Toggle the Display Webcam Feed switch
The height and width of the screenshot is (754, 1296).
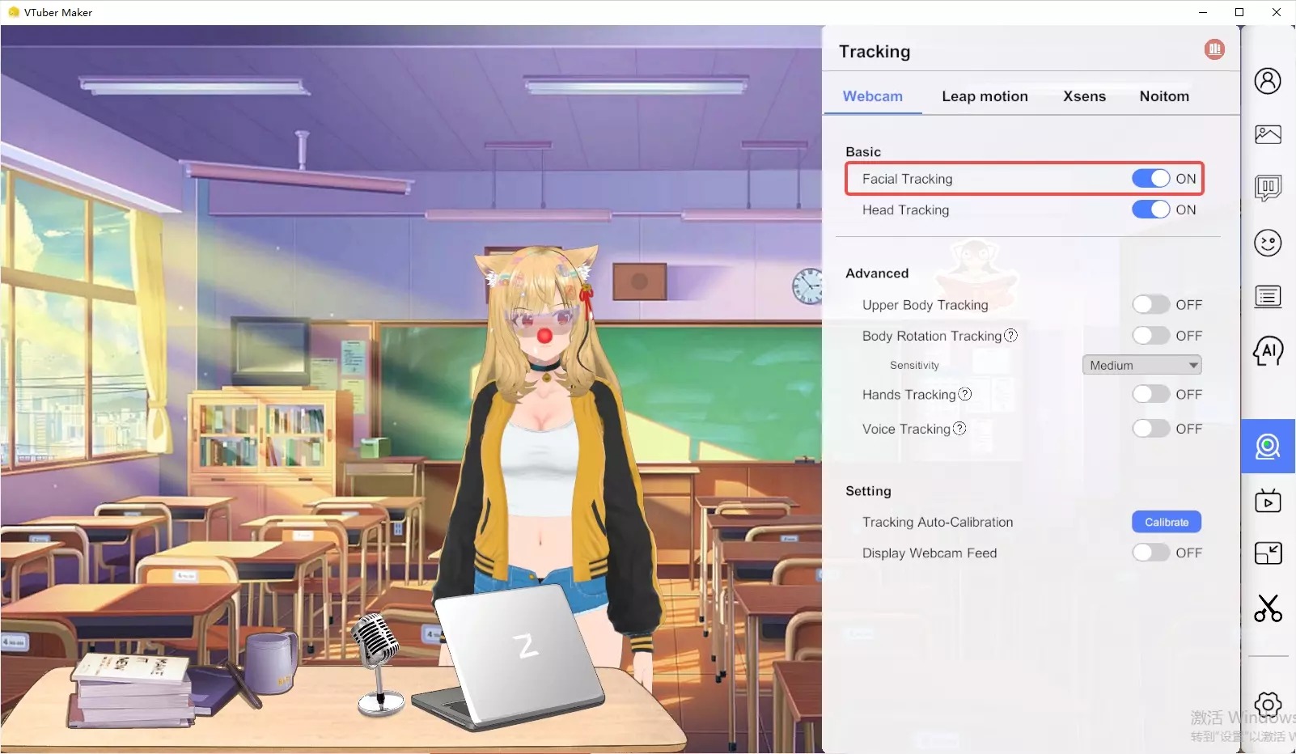(x=1150, y=553)
